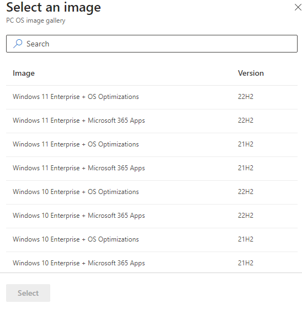Click 22H2 version of first Windows 11 row
Screen dimensions: 302x309
(x=246, y=97)
